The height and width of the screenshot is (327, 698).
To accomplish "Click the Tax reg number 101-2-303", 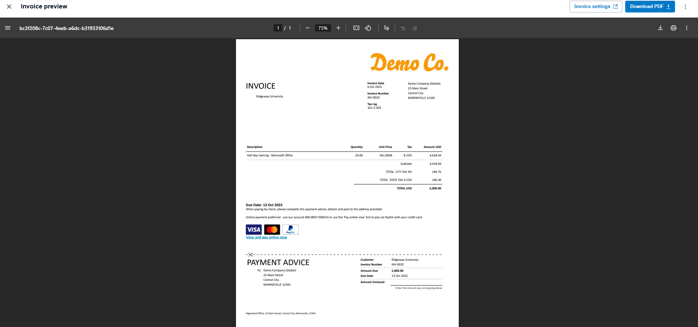I will [x=374, y=108].
